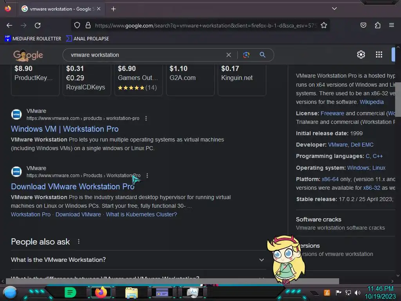Viewport: 401px width, 301px height.
Task: Open the Wikipedia link in knowledge panel
Action: 372,102
